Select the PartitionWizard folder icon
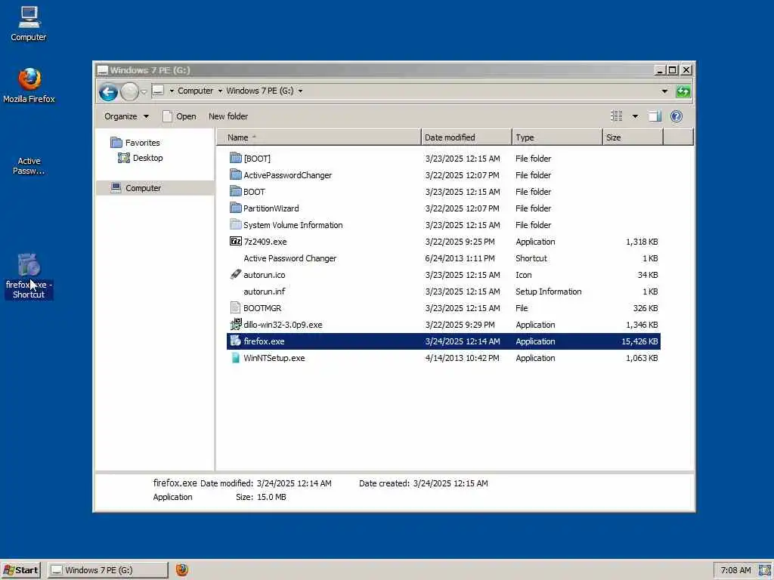774x580 pixels. pos(236,208)
